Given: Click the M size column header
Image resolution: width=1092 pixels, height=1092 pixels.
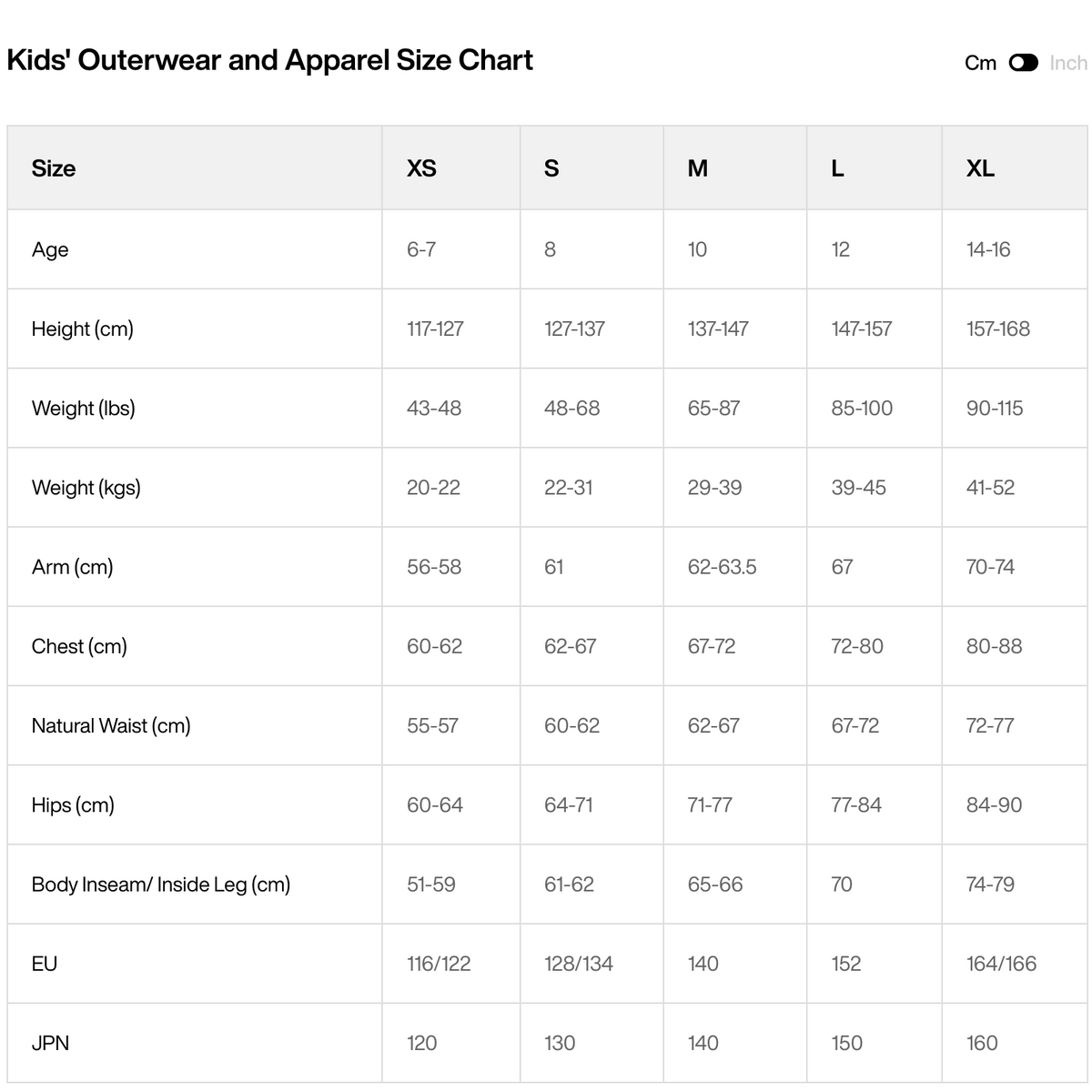Looking at the screenshot, I should 698,168.
